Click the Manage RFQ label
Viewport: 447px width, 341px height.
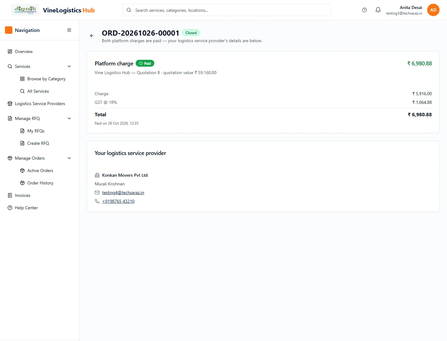(x=27, y=118)
